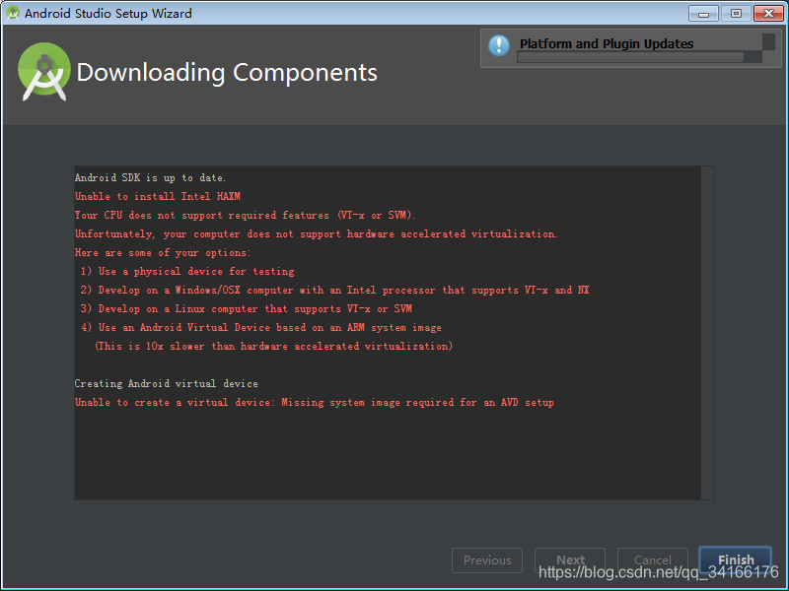789x591 pixels.
Task: Click 'Unable to install Intel HAXM' line
Action: 158,196
